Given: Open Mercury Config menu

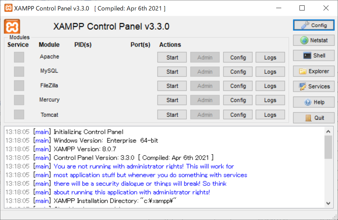Looking at the screenshot, I should 238,100.
